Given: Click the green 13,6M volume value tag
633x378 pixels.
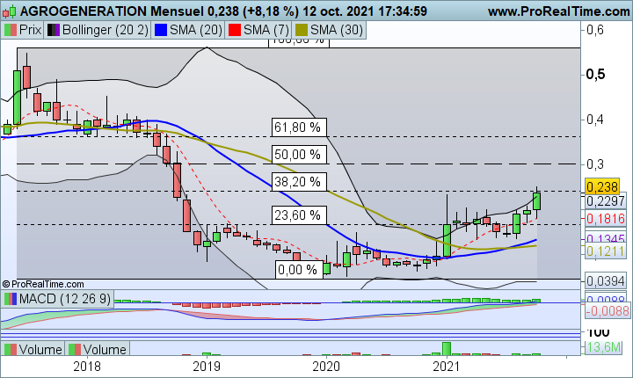Looking at the screenshot, I should pos(603,347).
